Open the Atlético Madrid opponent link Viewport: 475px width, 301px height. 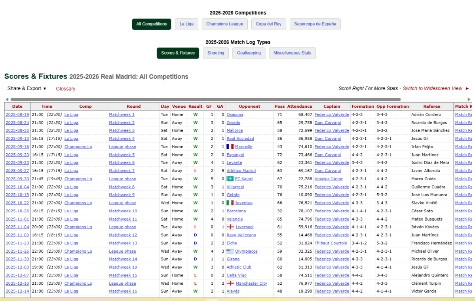pos(241,171)
